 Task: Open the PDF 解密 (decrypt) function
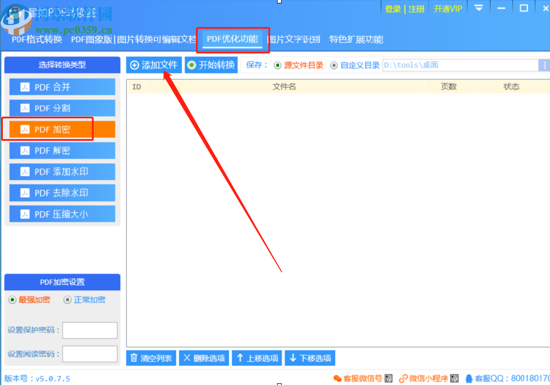pos(61,150)
